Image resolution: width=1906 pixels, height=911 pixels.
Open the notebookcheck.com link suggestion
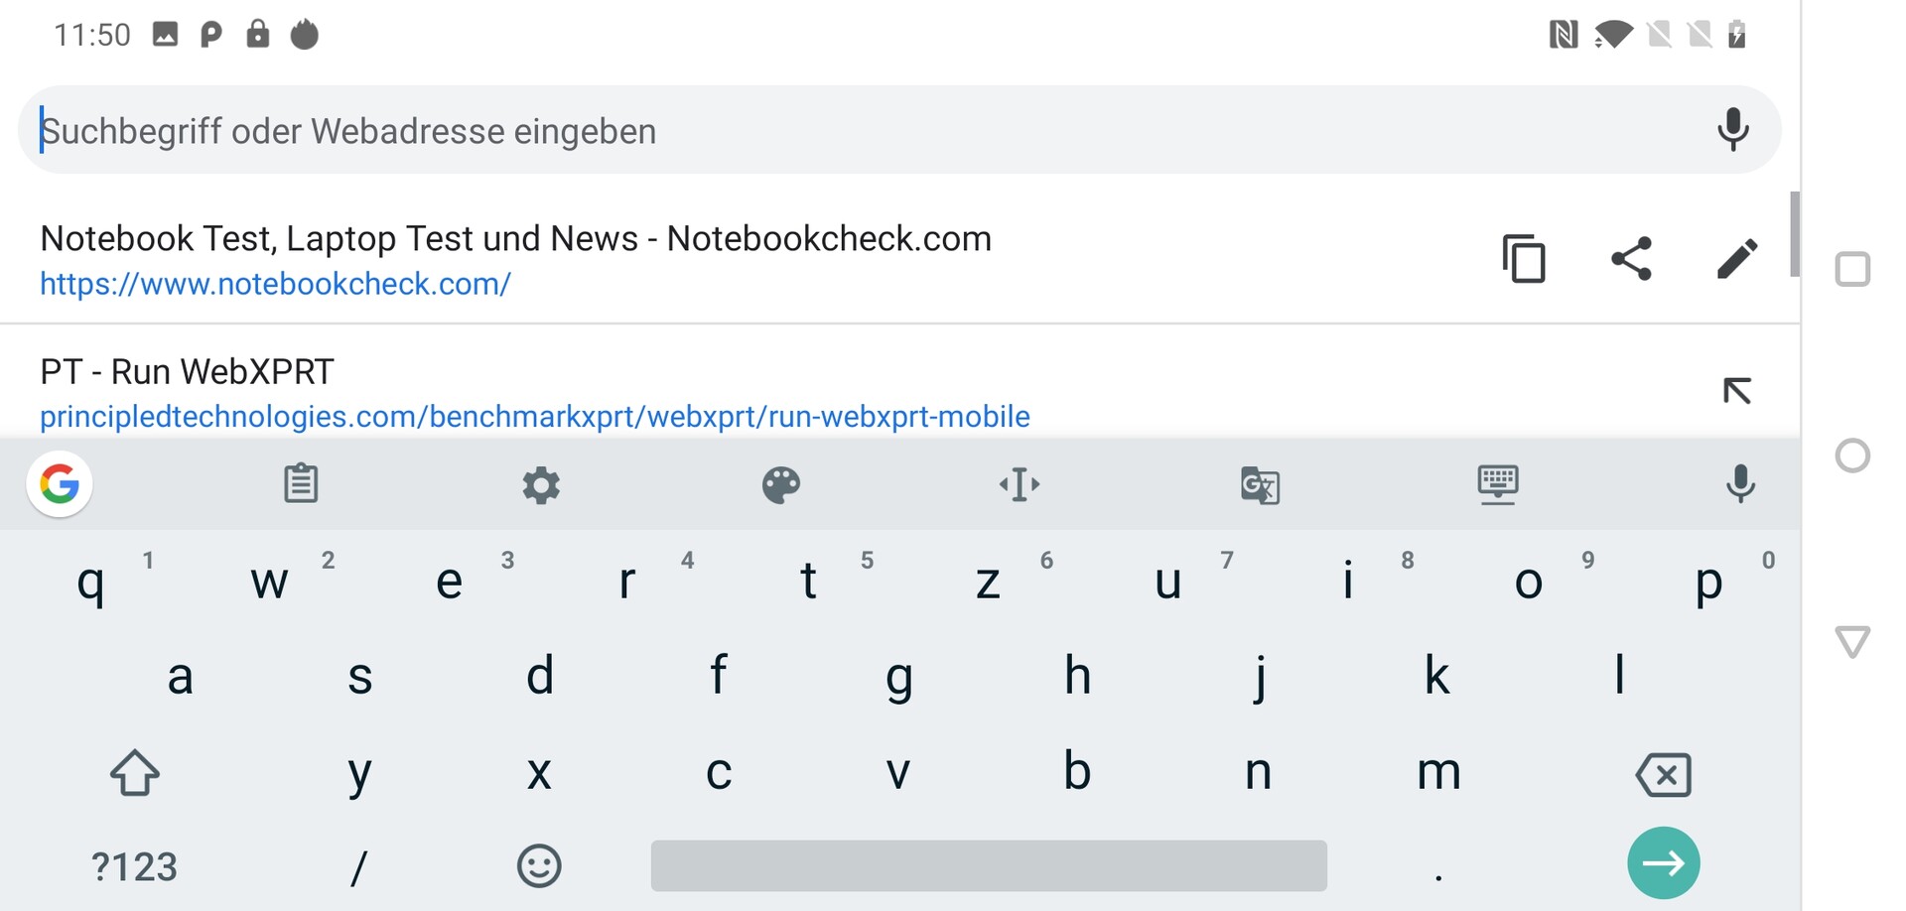coord(515,259)
